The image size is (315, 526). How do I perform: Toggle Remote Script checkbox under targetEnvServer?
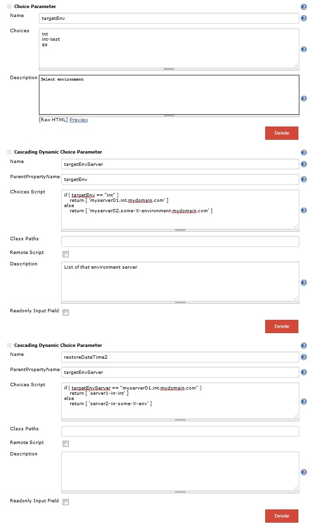pos(66,254)
